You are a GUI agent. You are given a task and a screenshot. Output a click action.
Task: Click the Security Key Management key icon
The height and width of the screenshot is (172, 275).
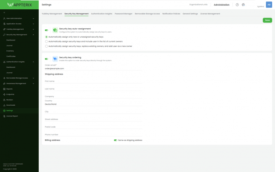4,35
